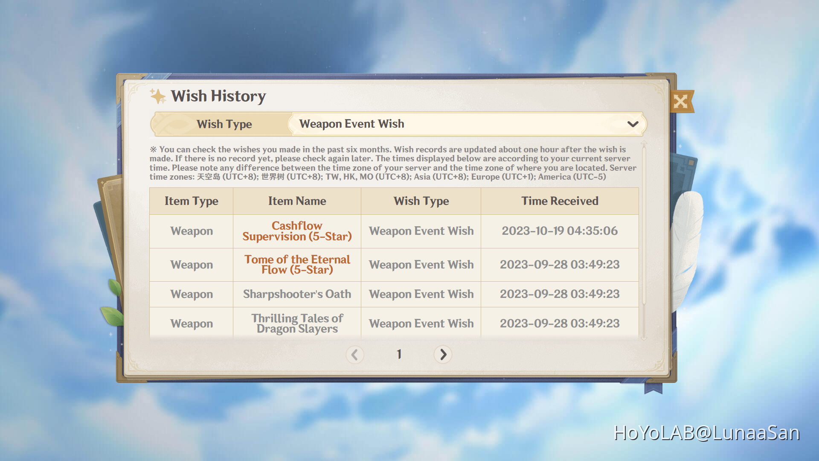Click the Wish History star icon

[x=158, y=96]
